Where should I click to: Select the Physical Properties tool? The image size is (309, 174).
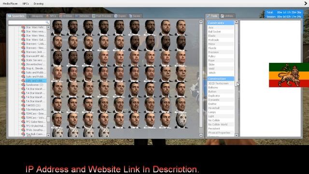[221, 133]
